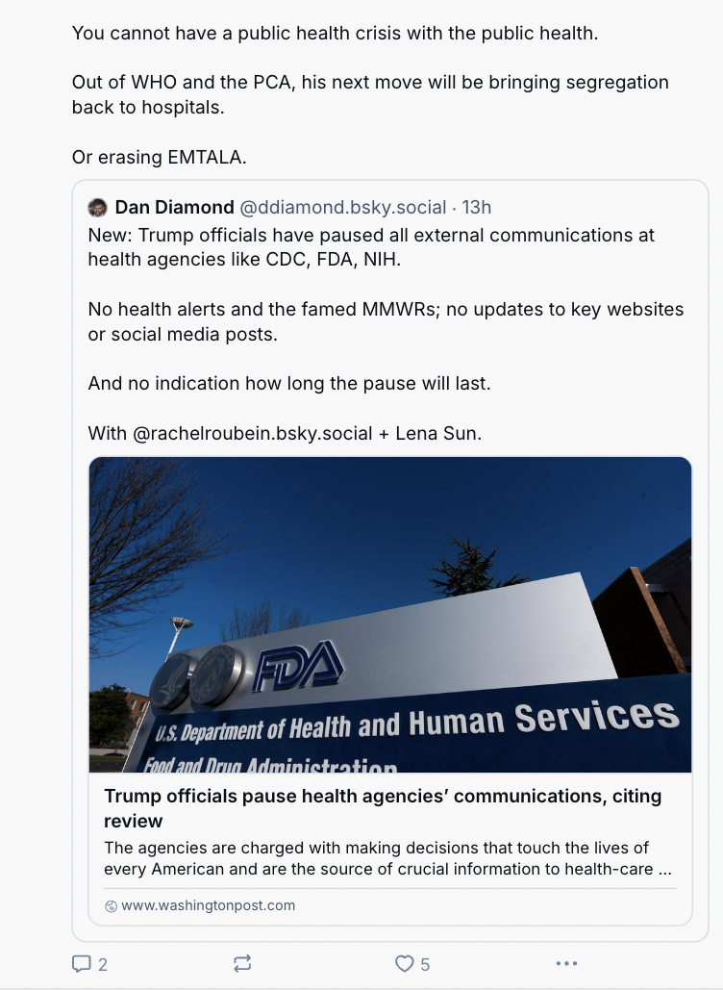Click the 'Or erasing EMTALA.' post text

tap(160, 157)
